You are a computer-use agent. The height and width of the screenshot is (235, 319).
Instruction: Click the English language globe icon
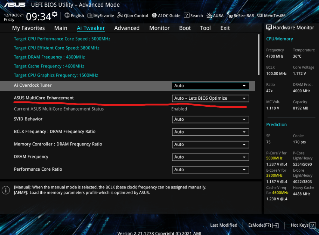pyautogui.click(x=67, y=15)
